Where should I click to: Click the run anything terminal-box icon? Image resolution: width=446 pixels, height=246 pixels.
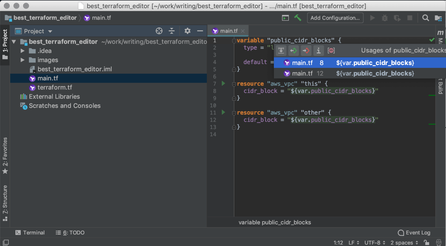point(285,18)
